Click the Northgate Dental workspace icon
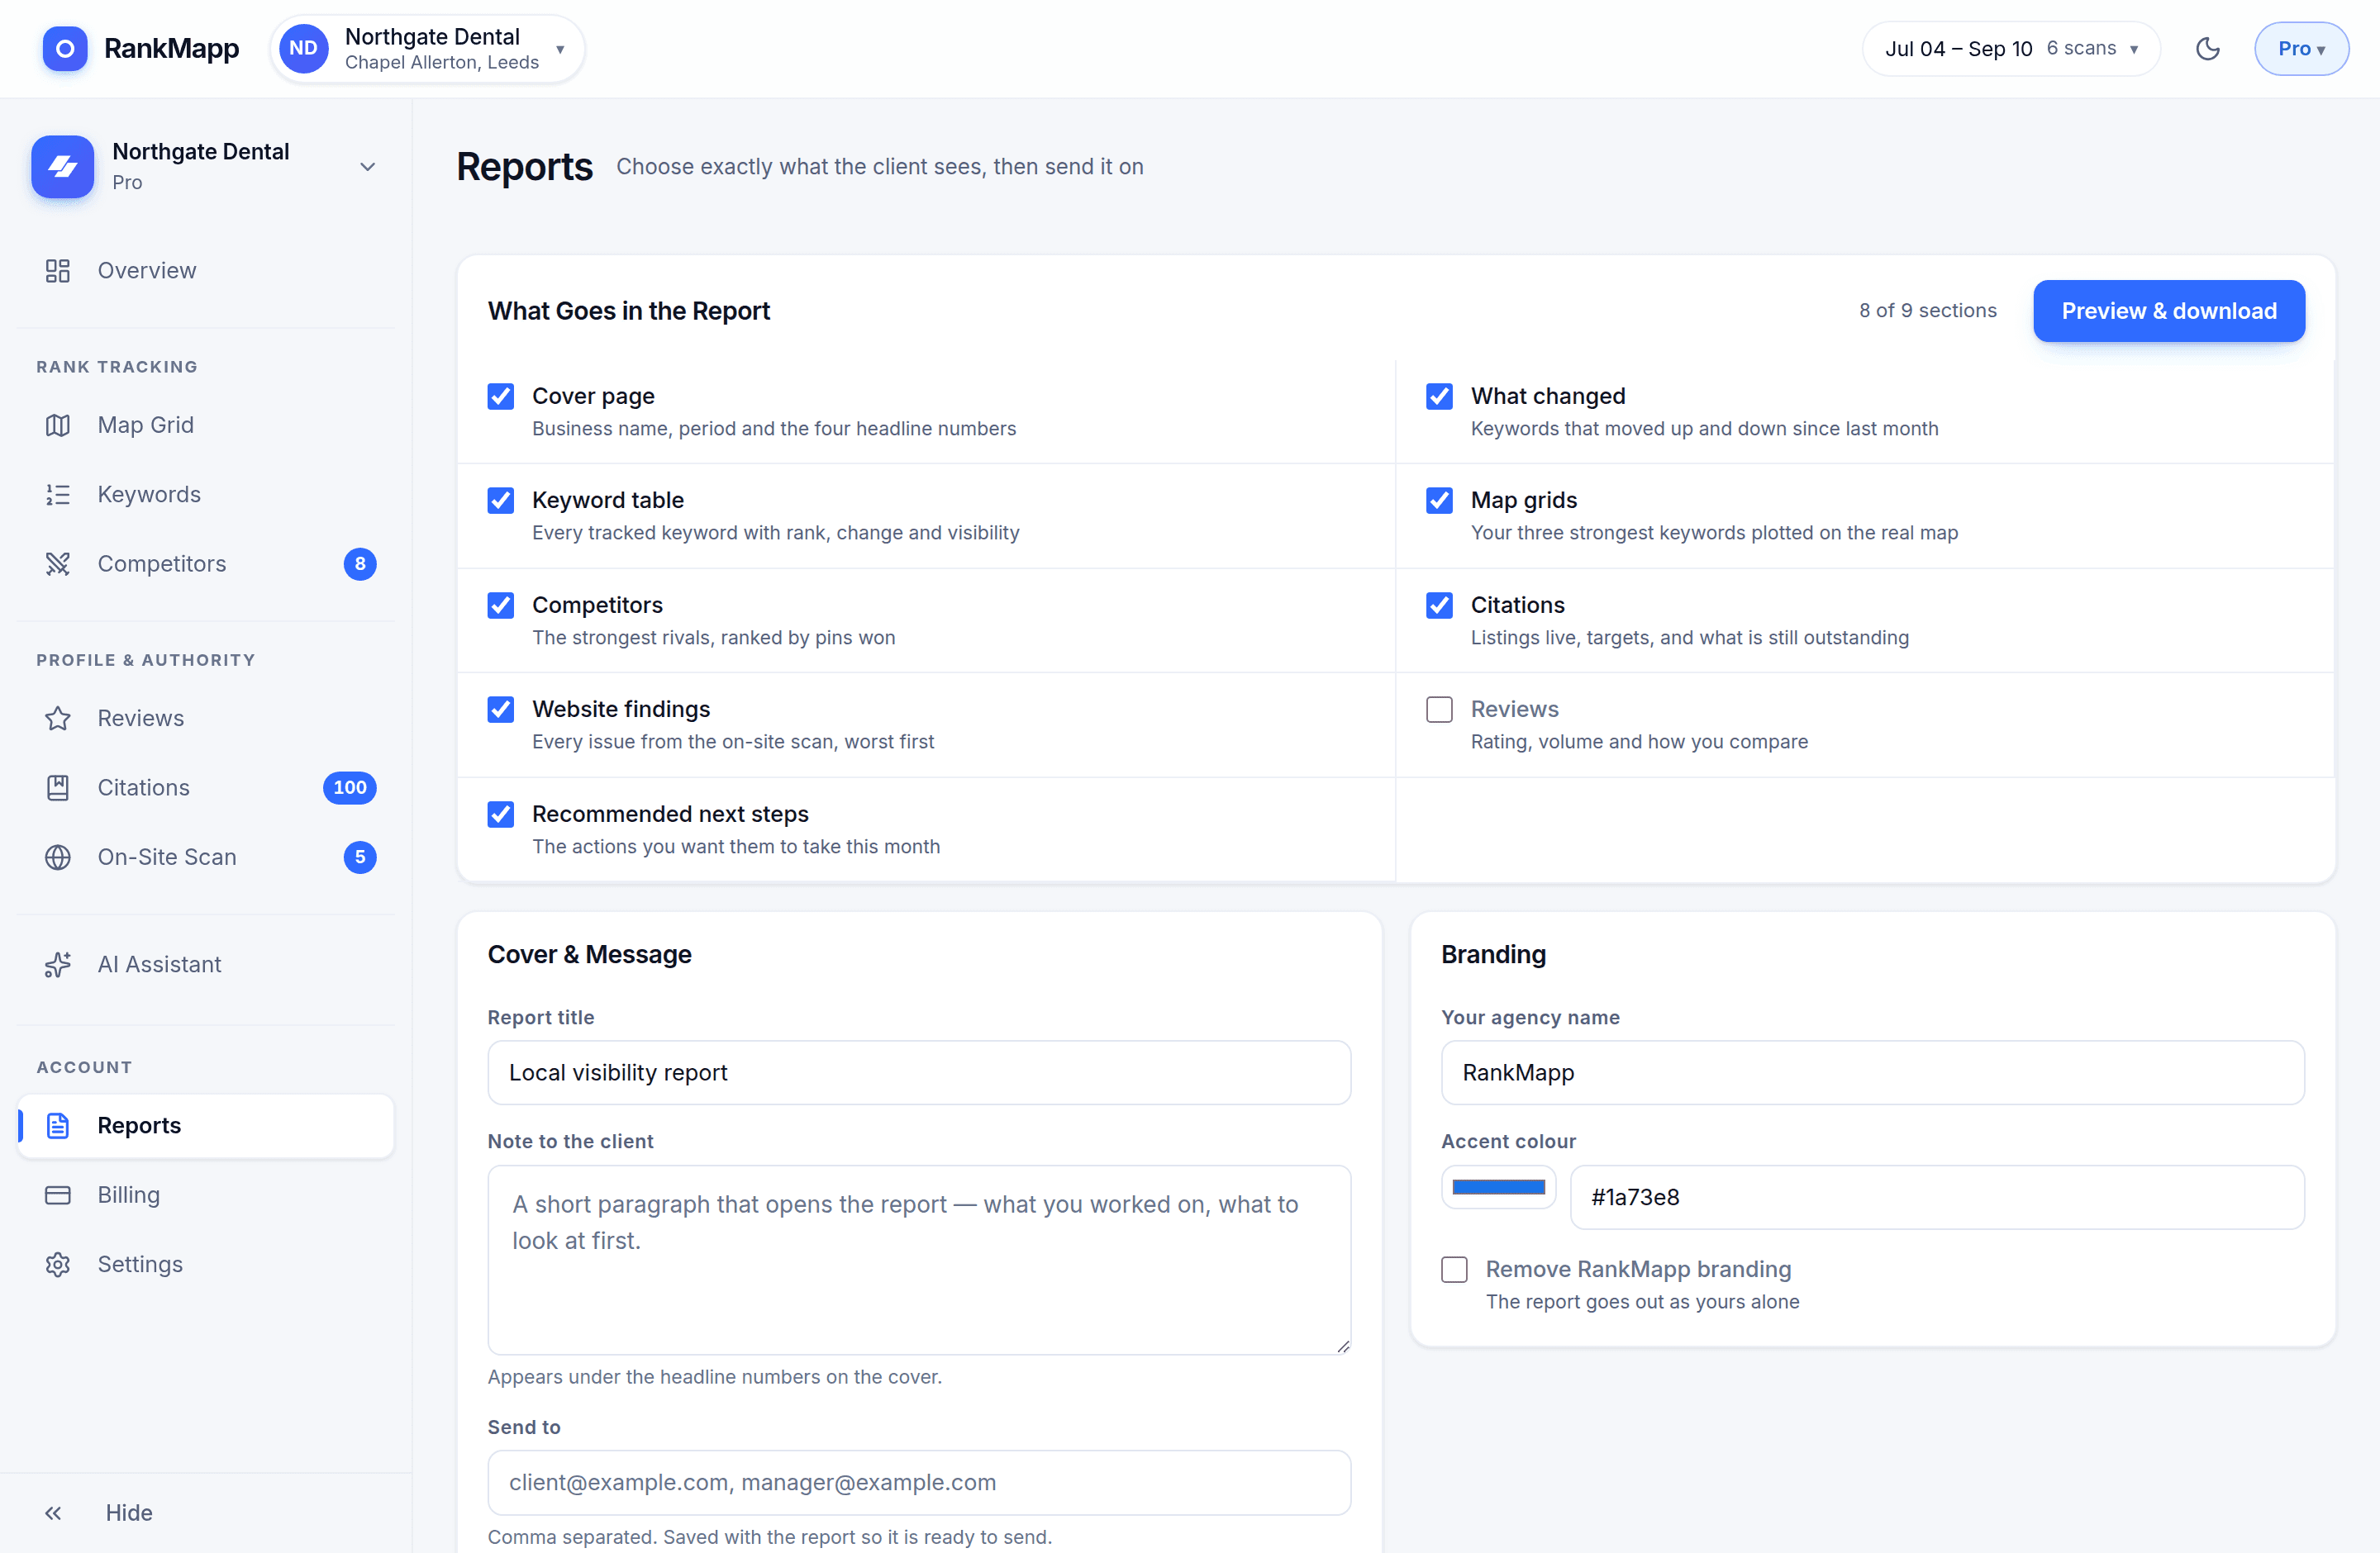 (62, 166)
